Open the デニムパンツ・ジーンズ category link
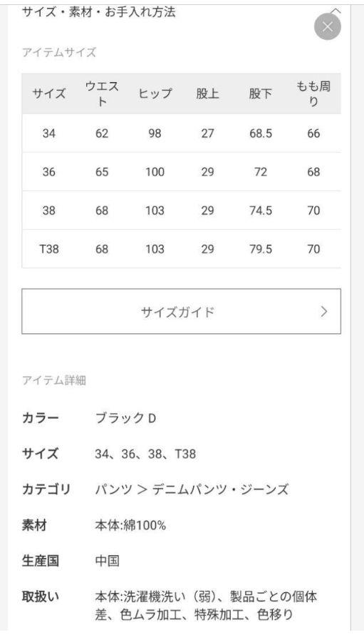 [x=220, y=489]
